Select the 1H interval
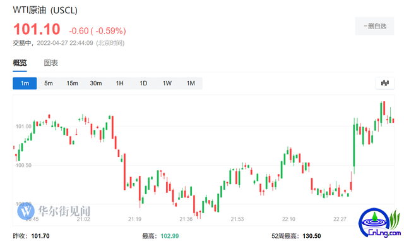The image size is (404, 241). 119,83
